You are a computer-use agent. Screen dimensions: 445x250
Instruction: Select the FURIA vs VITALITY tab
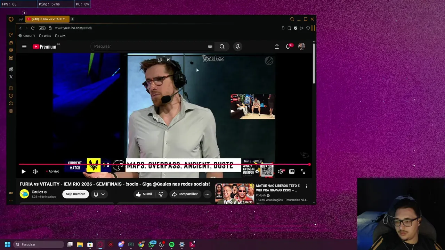coord(47,19)
